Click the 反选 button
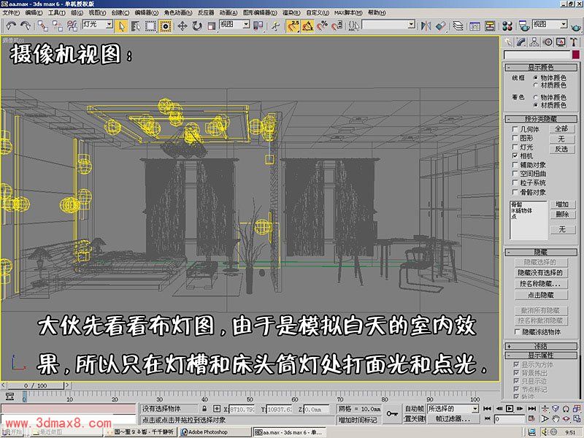The width and height of the screenshot is (584, 438). pyautogui.click(x=561, y=149)
